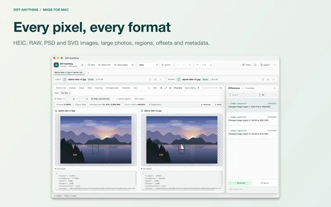Click Fit to fit image

click(155, 88)
